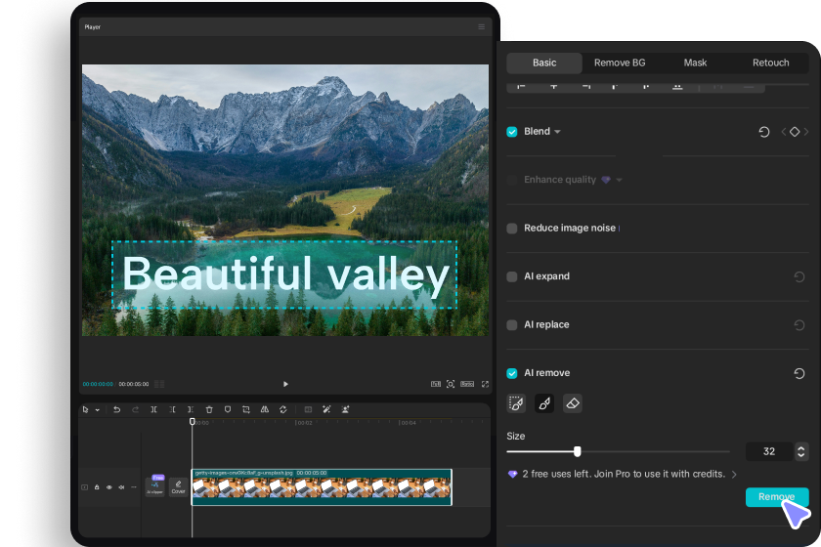The height and width of the screenshot is (547, 821).
Task: Toggle the Enhance quality checkbox
Action: coord(512,180)
